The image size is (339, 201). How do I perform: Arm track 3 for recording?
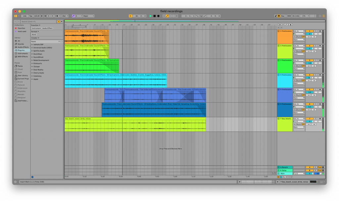coord(320,60)
